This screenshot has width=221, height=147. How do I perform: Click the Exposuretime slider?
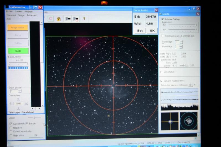[18, 63]
